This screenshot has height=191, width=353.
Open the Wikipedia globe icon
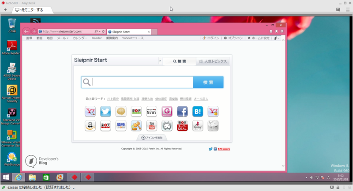pos(213,126)
